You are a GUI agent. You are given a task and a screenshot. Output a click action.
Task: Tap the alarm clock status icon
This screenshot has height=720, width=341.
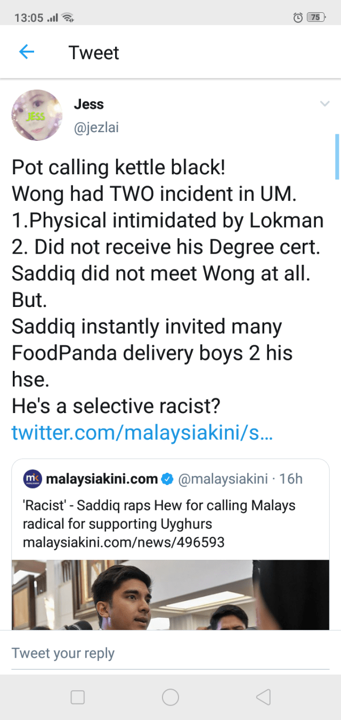point(298,18)
